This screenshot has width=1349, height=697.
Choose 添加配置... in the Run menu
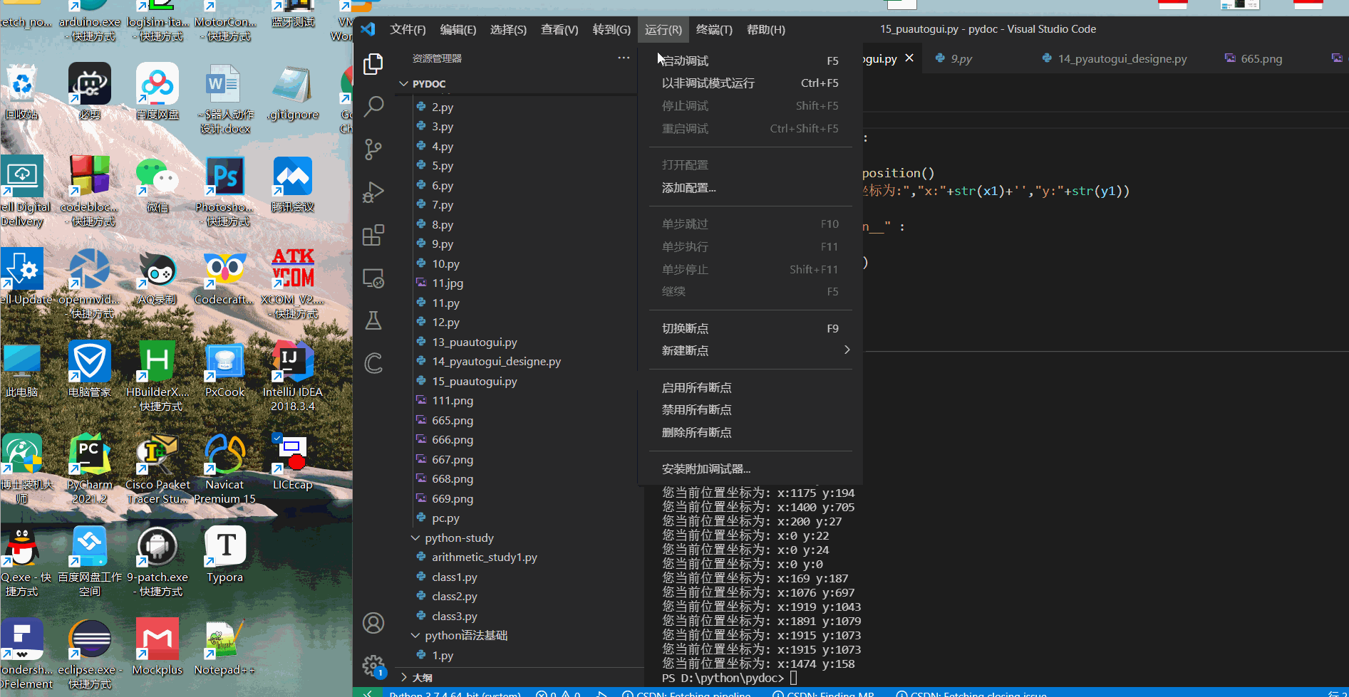tap(750, 188)
